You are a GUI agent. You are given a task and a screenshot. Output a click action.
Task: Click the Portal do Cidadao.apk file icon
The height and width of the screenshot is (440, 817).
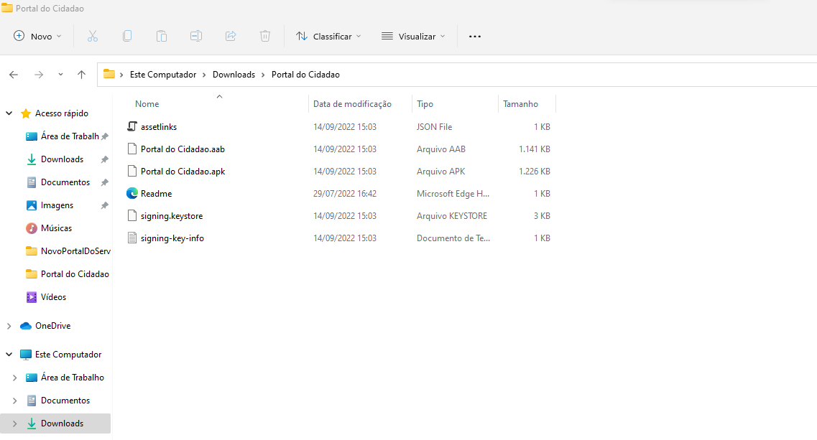pyautogui.click(x=132, y=171)
